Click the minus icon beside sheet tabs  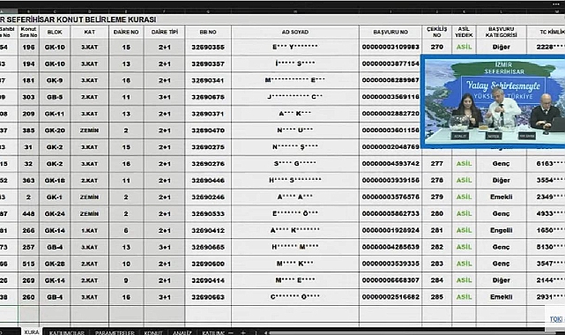pyautogui.click(x=231, y=332)
